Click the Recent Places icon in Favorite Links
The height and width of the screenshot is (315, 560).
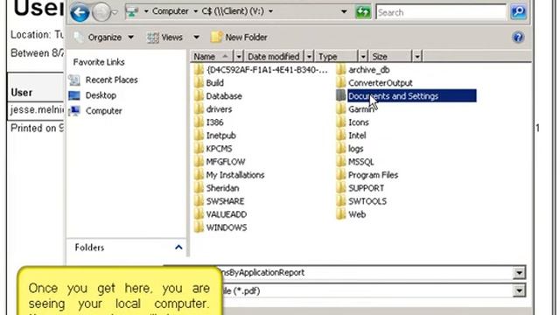(x=74, y=80)
